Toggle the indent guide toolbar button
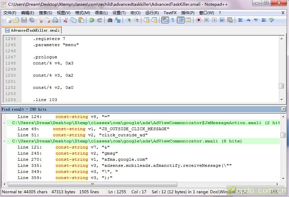This screenshot has height=197, width=289. click(x=181, y=20)
